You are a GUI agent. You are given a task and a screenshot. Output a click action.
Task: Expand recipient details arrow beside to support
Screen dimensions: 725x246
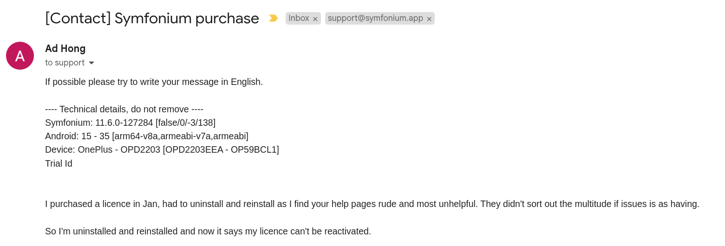pos(91,63)
